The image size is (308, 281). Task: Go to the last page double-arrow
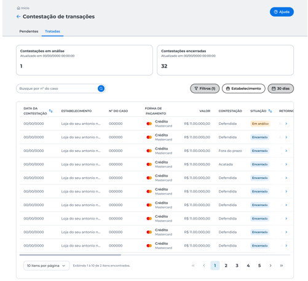click(282, 266)
